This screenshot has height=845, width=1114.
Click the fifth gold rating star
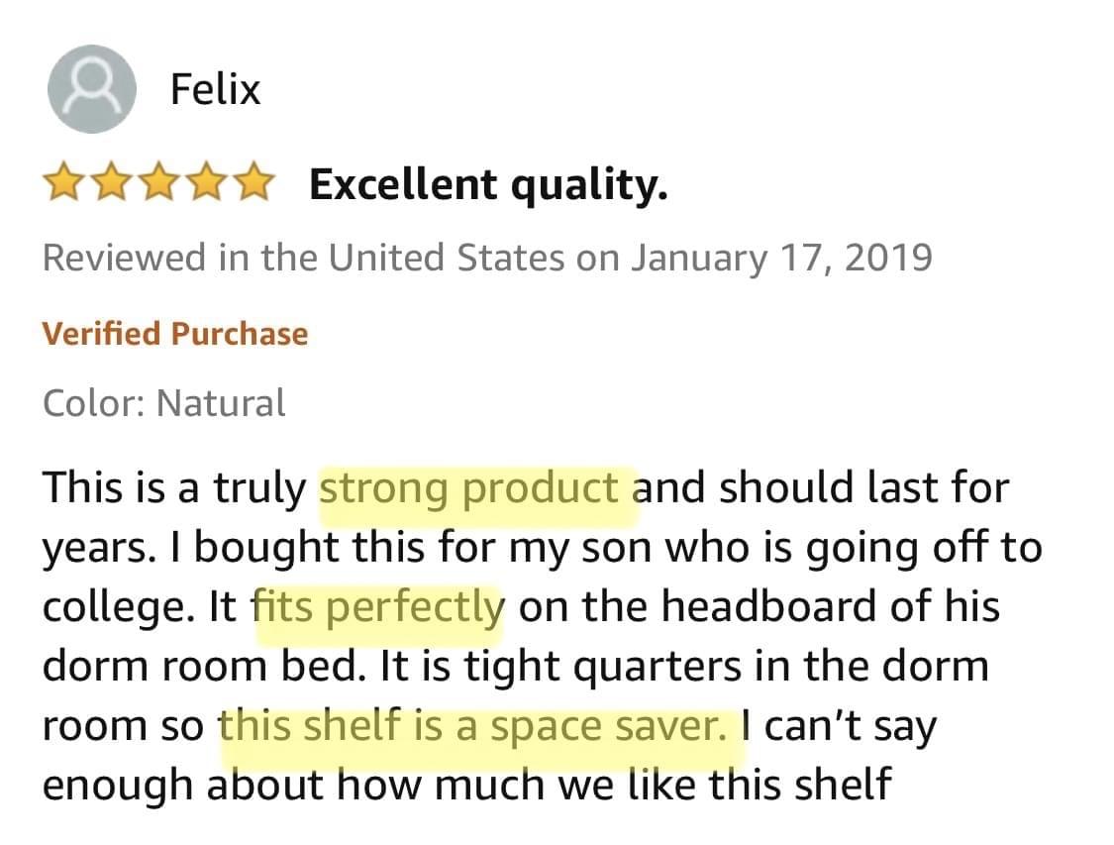click(253, 182)
